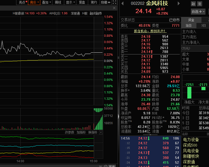
Task: Click the 总值 market cap 1020亿
Action: 174,127
